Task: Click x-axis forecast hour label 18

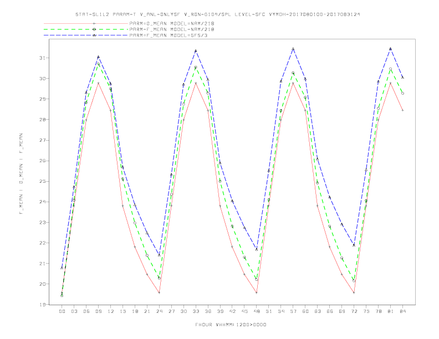Action: tap(135, 311)
